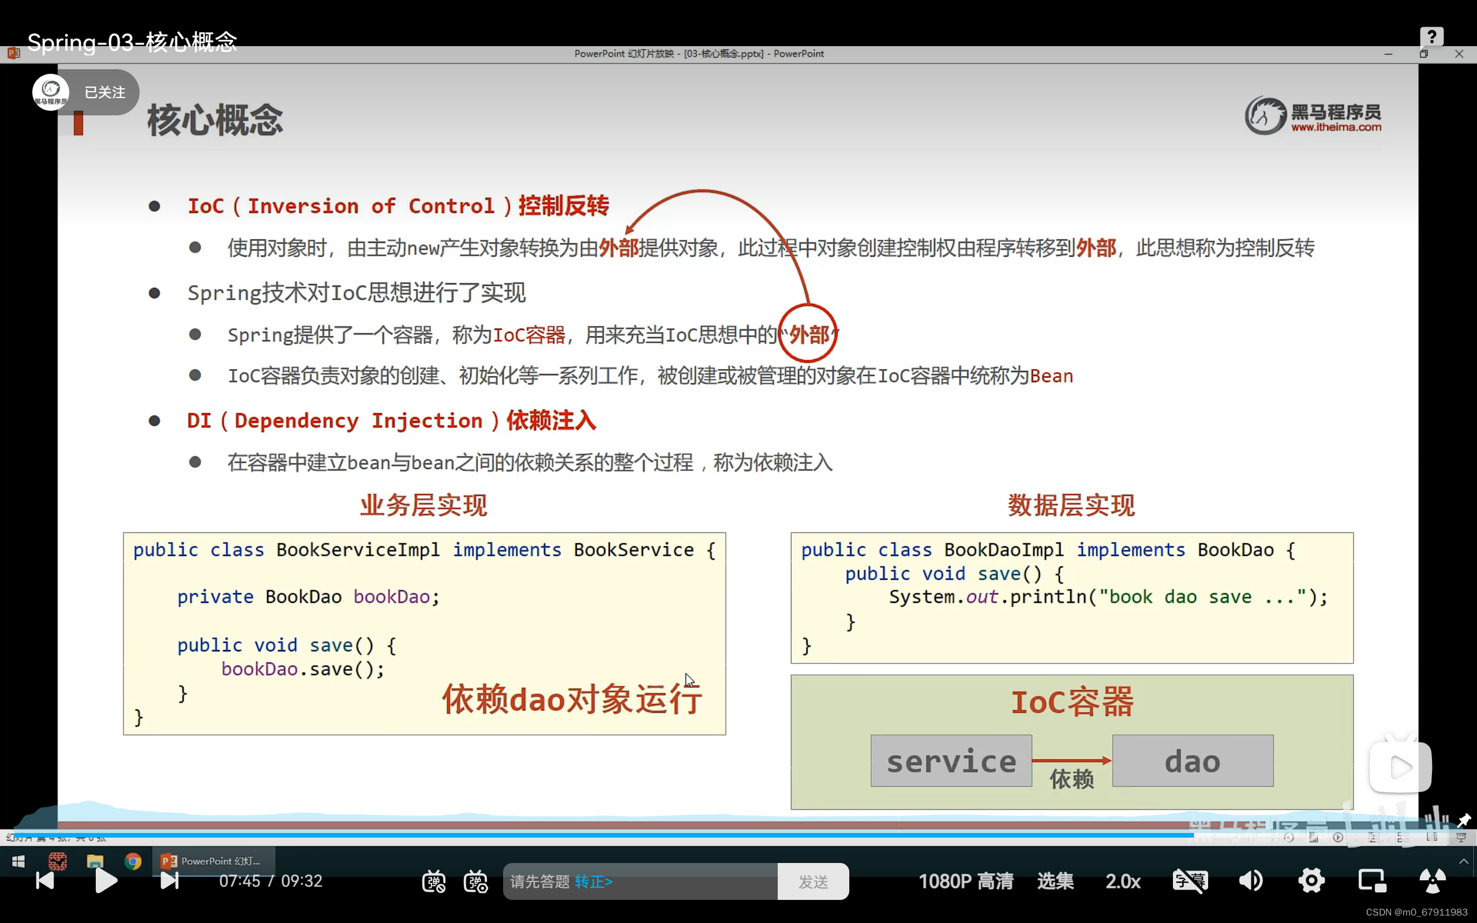Enable subtitles with the 字幕 toggle
This screenshot has width=1477, height=923.
click(1191, 880)
